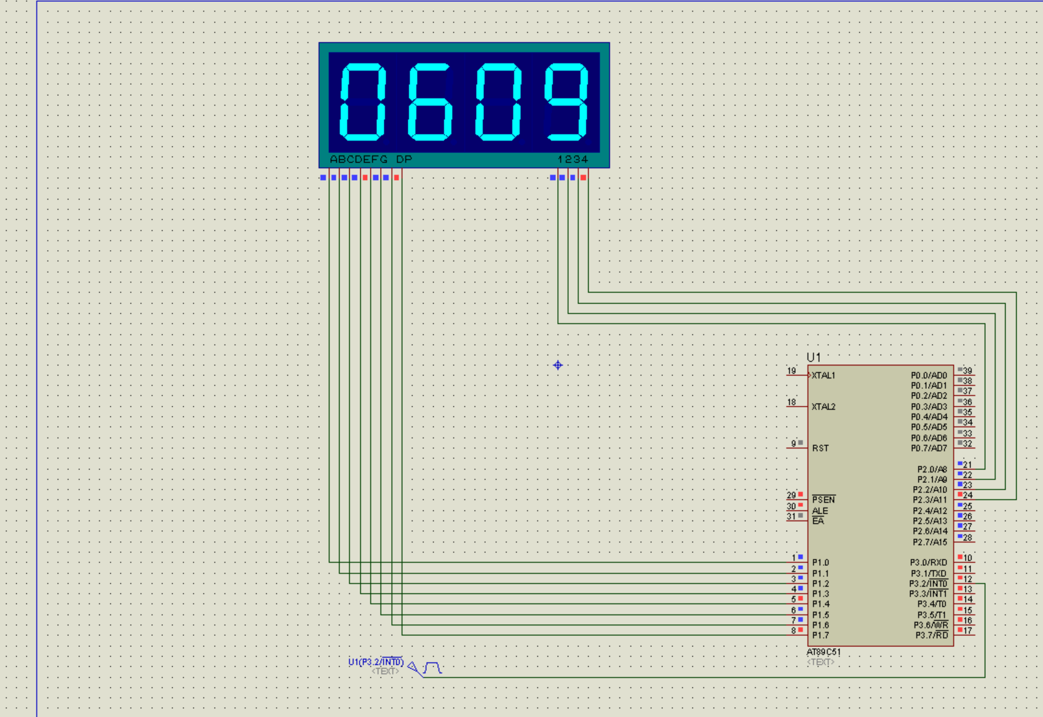Click the DP label on the display

tap(404, 159)
